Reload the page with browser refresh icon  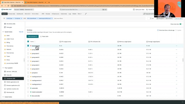(x=8, y=6)
